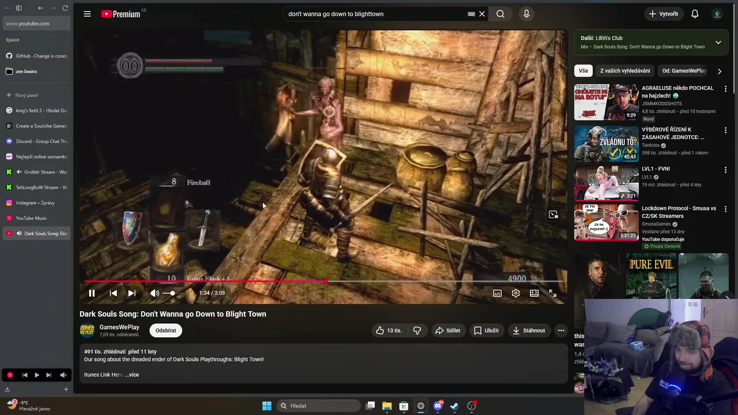
Task: Switch to Instagram Zprávy tab
Action: [x=37, y=203]
